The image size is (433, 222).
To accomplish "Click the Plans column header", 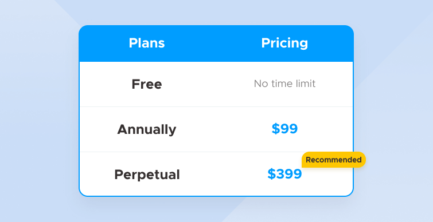I will [x=147, y=43].
